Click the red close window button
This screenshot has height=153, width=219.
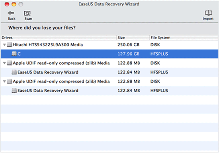click(7, 4)
